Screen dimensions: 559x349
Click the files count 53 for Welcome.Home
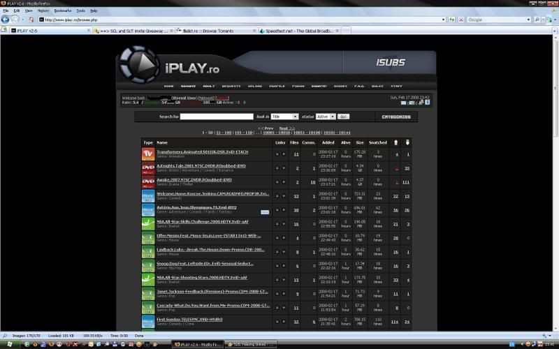[296, 196]
